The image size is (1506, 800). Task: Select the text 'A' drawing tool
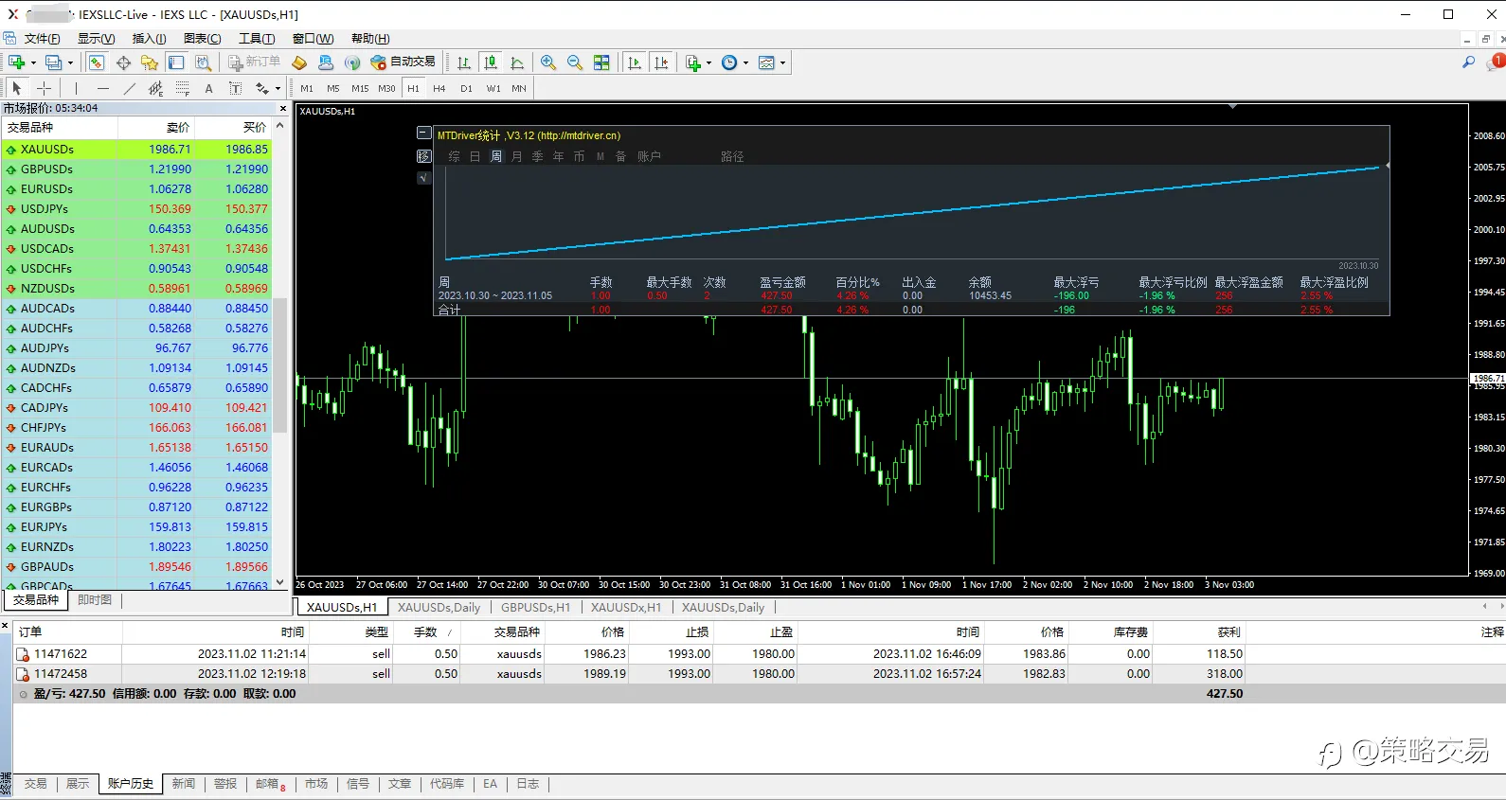[x=209, y=88]
